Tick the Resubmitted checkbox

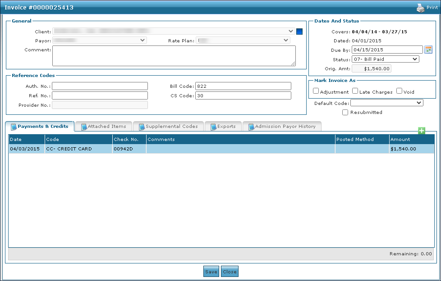pyautogui.click(x=345, y=112)
